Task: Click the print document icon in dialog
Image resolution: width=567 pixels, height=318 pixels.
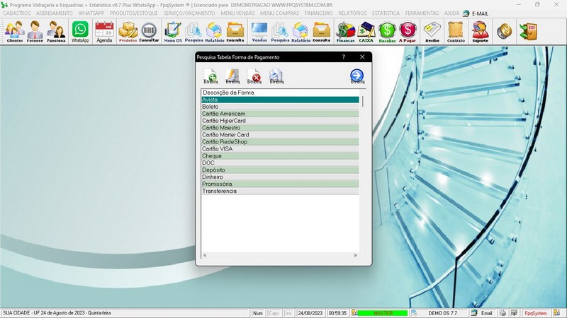Action: [x=276, y=76]
